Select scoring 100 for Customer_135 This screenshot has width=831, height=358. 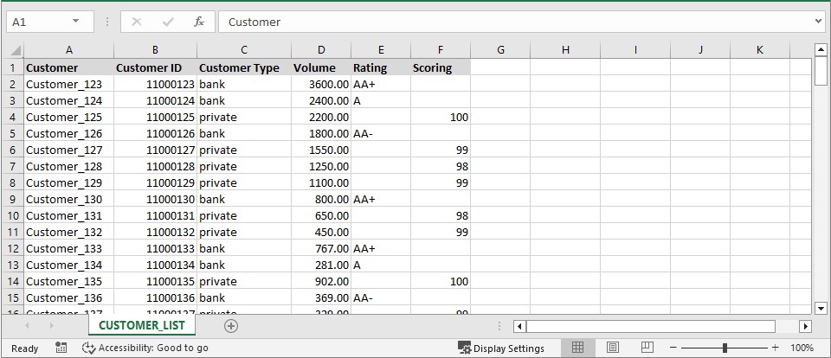coord(441,281)
